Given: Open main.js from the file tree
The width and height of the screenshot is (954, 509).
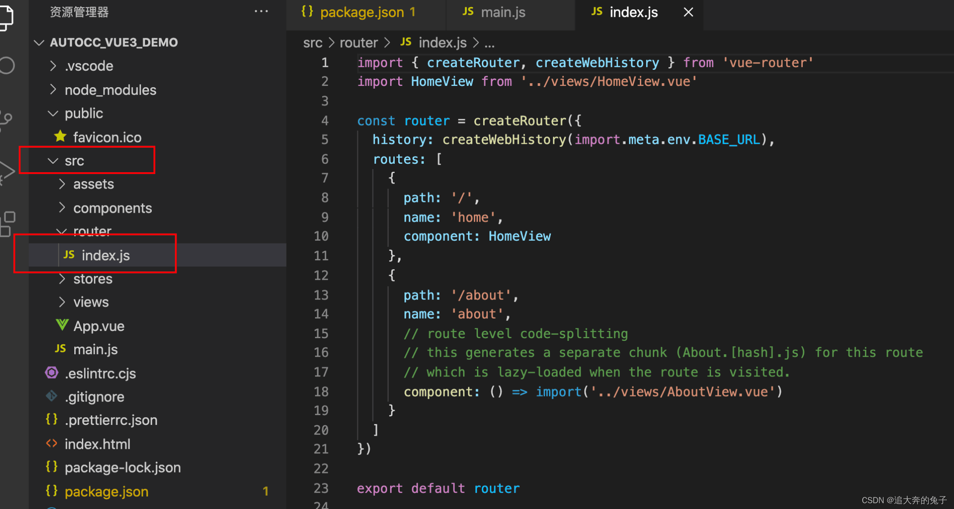Looking at the screenshot, I should (95, 350).
